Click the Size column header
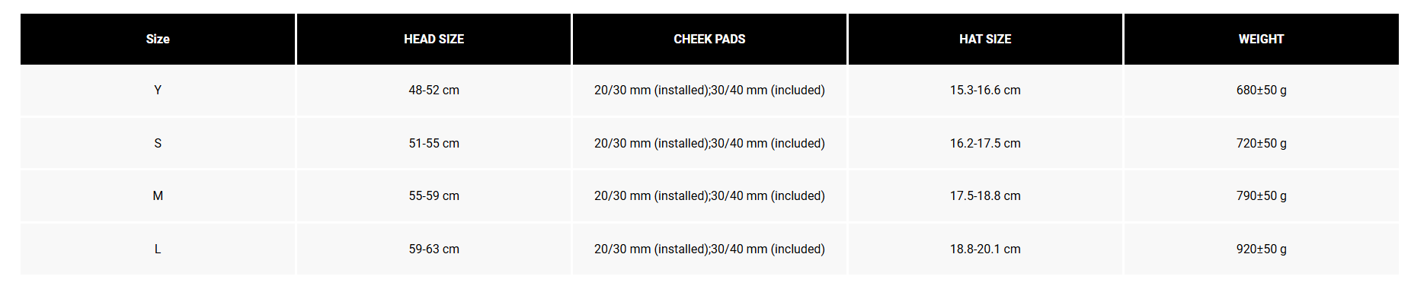 pyautogui.click(x=158, y=39)
